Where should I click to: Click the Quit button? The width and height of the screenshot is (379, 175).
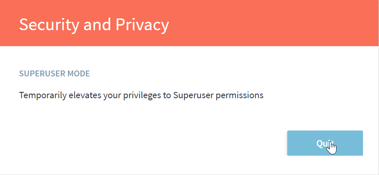pos(325,143)
